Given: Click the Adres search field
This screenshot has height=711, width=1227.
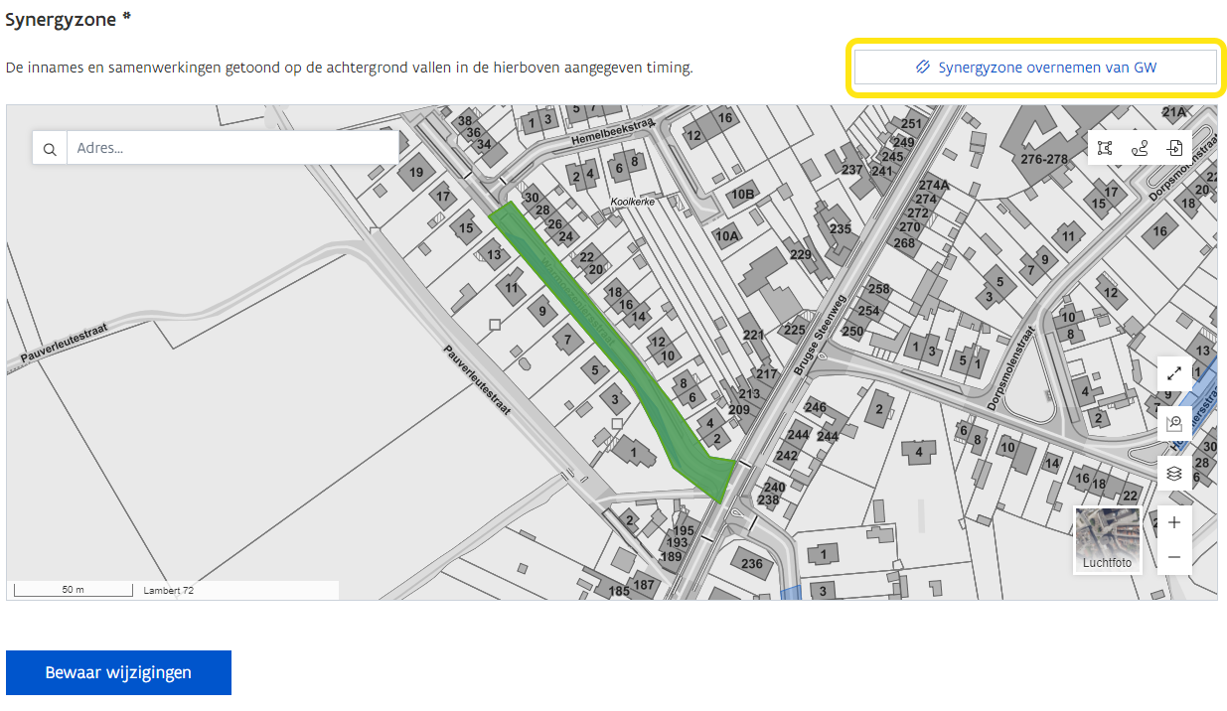Looking at the screenshot, I should (232, 149).
